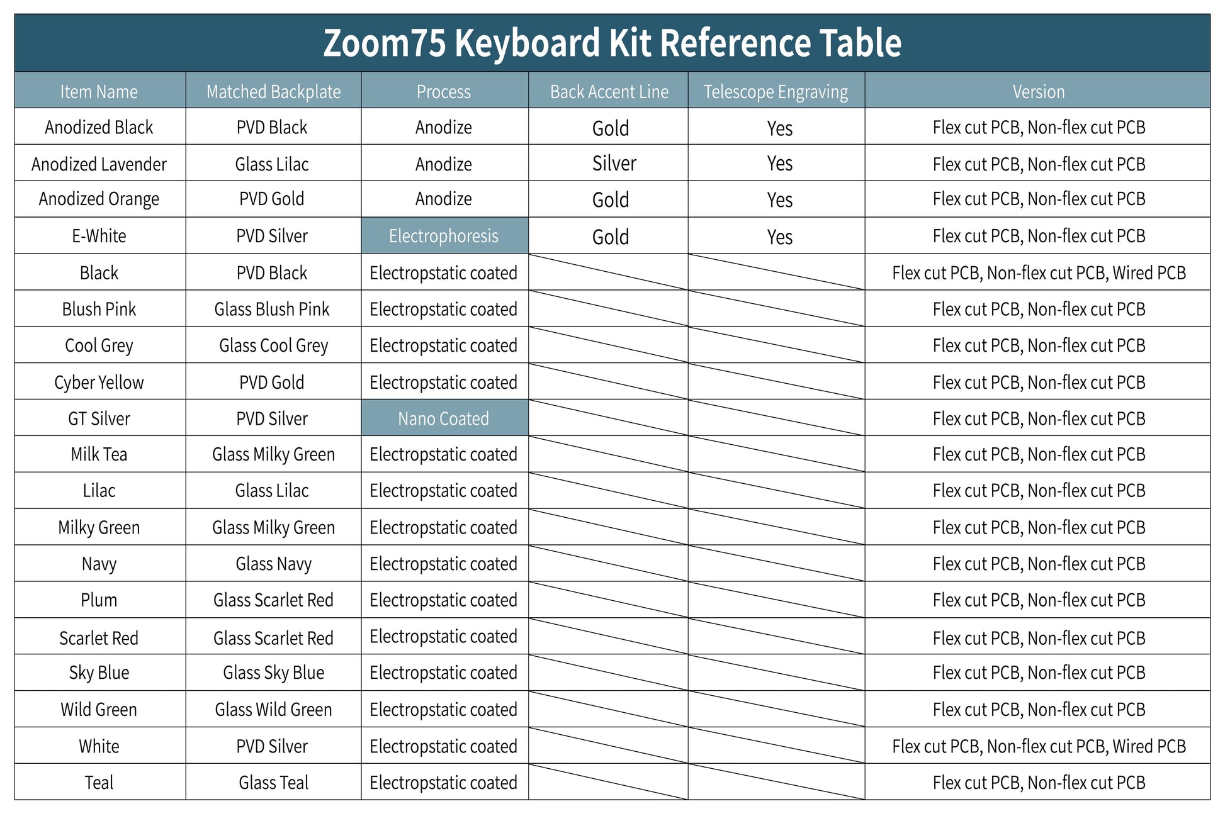Click the Telescope Engraving column header
This screenshot has width=1225, height=816.
tap(776, 91)
